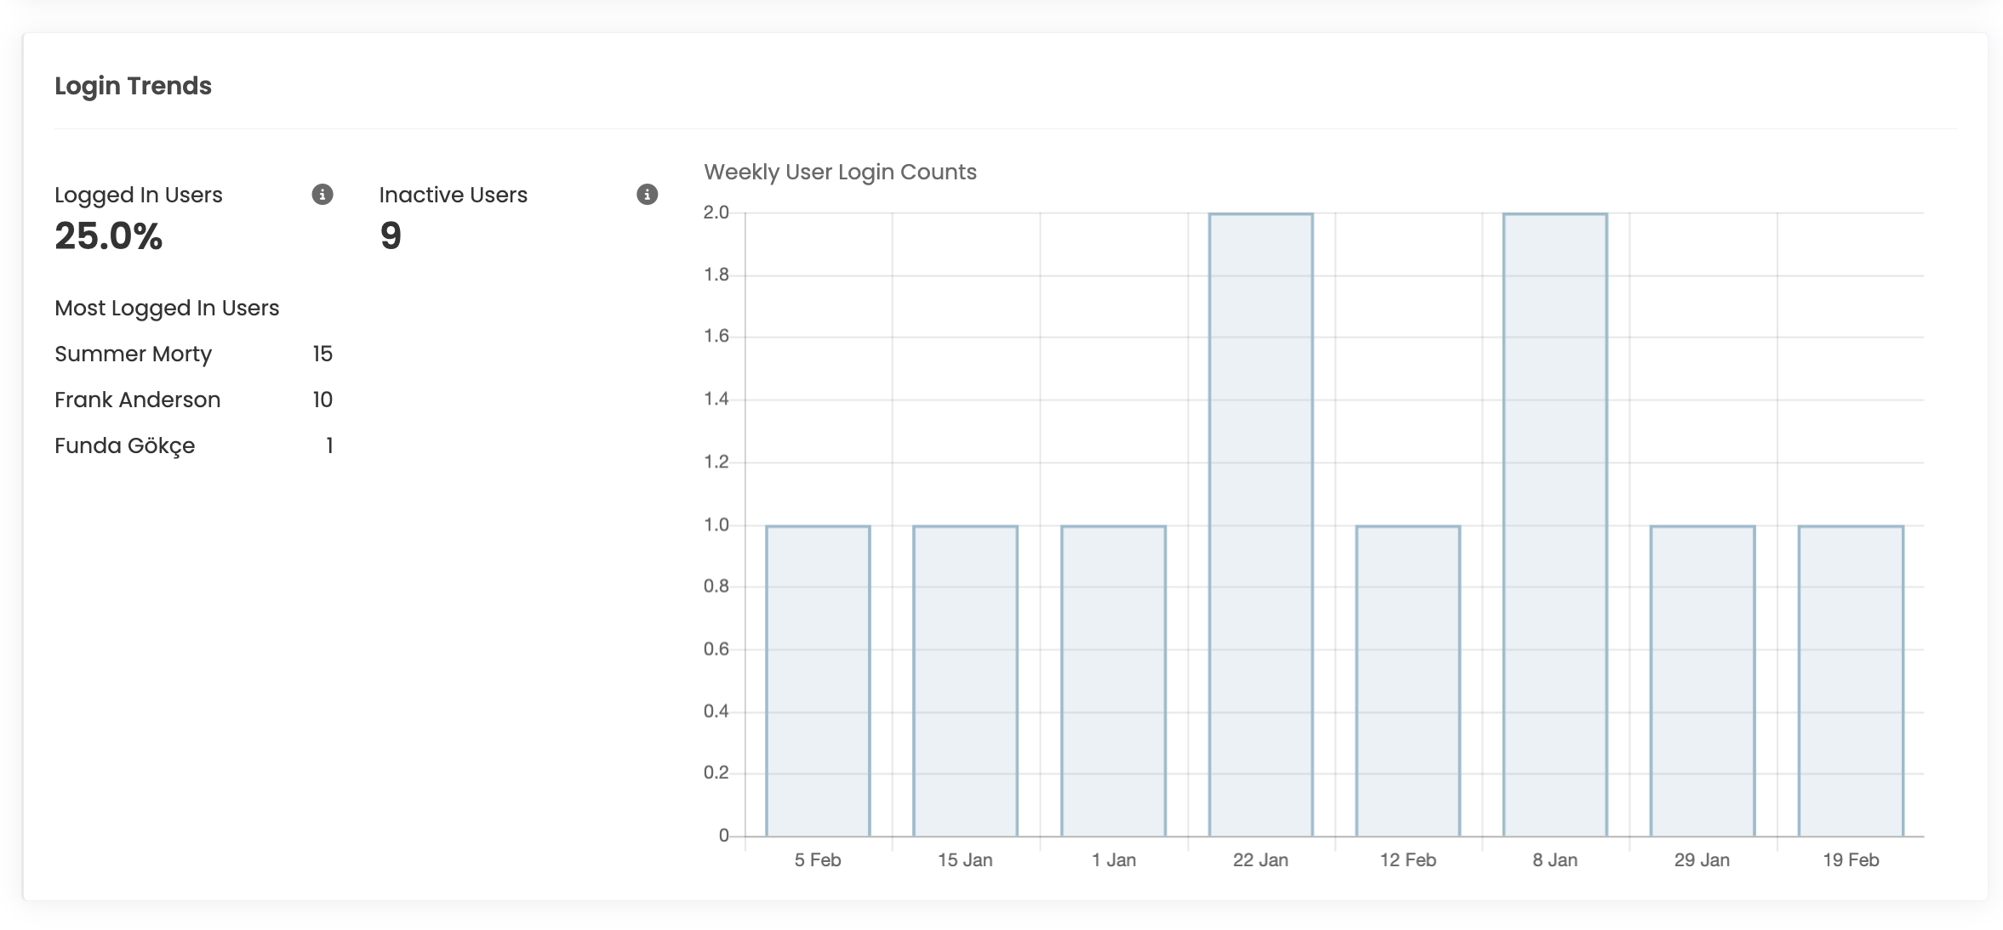
Task: Click the Most Logged In Users label
Action: point(167,309)
